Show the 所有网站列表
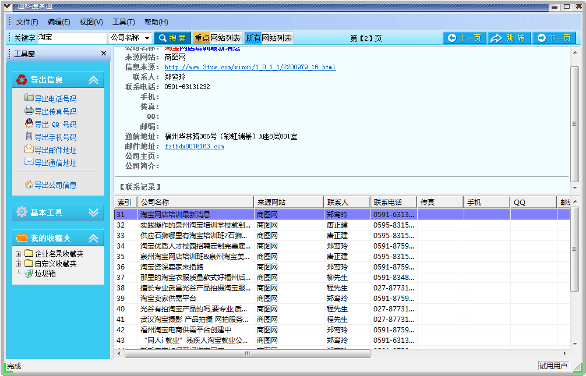 pyautogui.click(x=269, y=38)
